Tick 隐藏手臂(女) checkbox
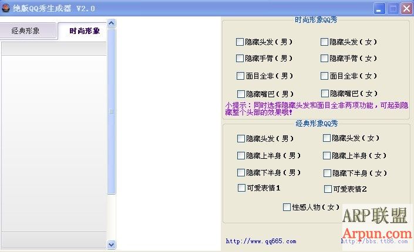414x252 pixels. 324,58
